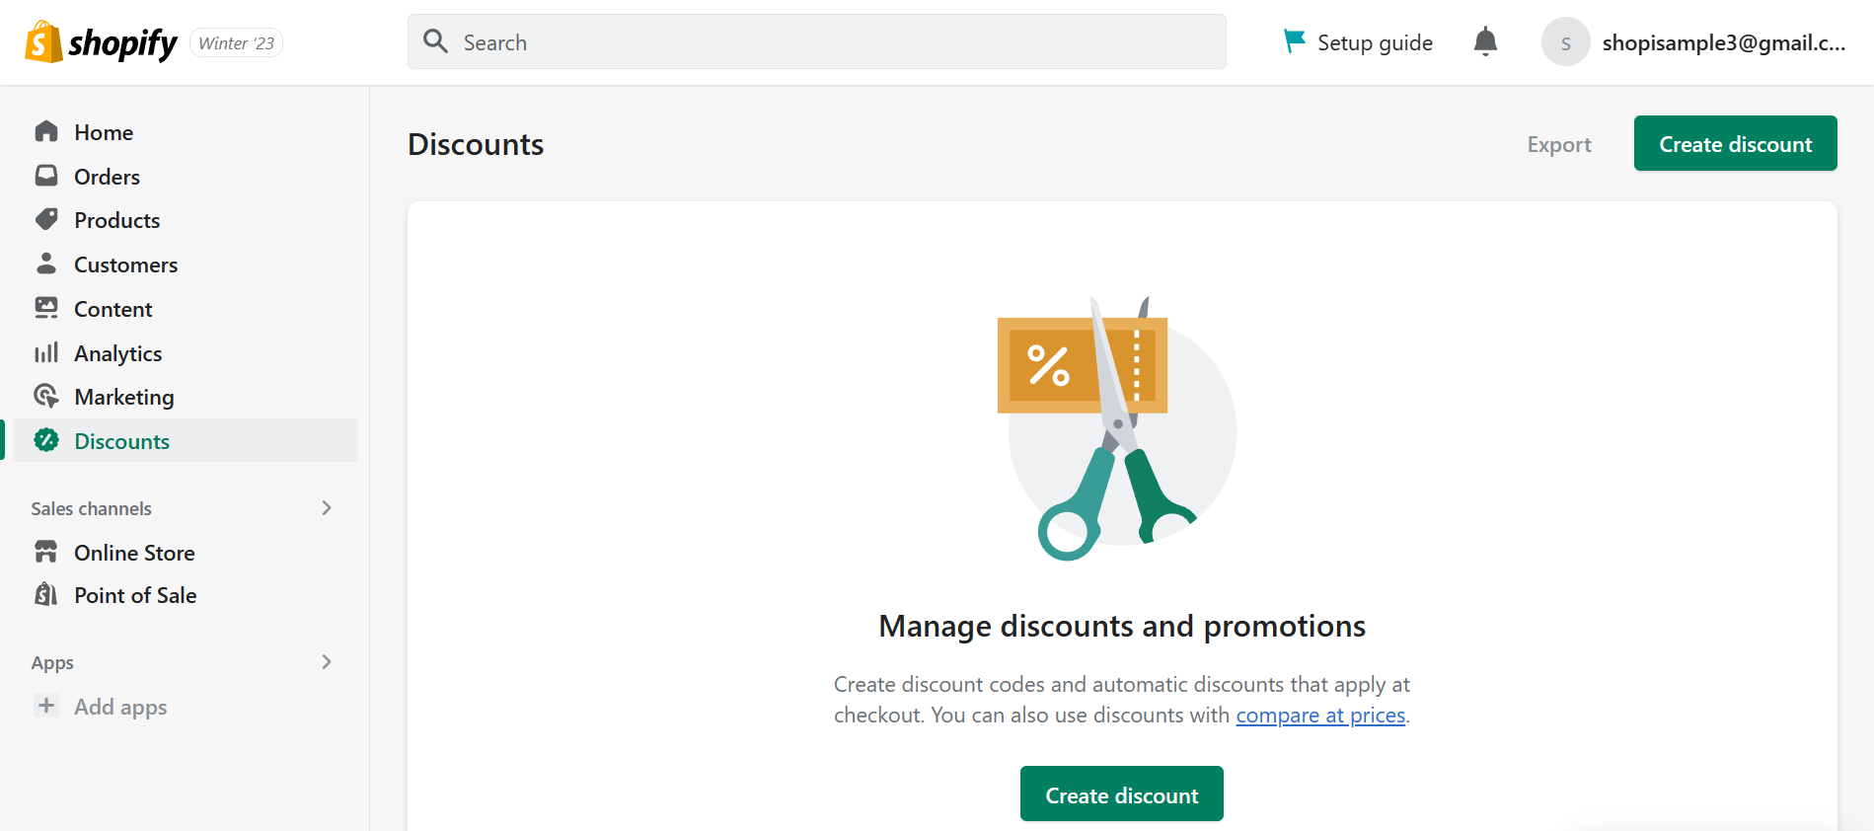1874x831 pixels.
Task: Expand the Sales channels chevron
Action: click(x=327, y=507)
